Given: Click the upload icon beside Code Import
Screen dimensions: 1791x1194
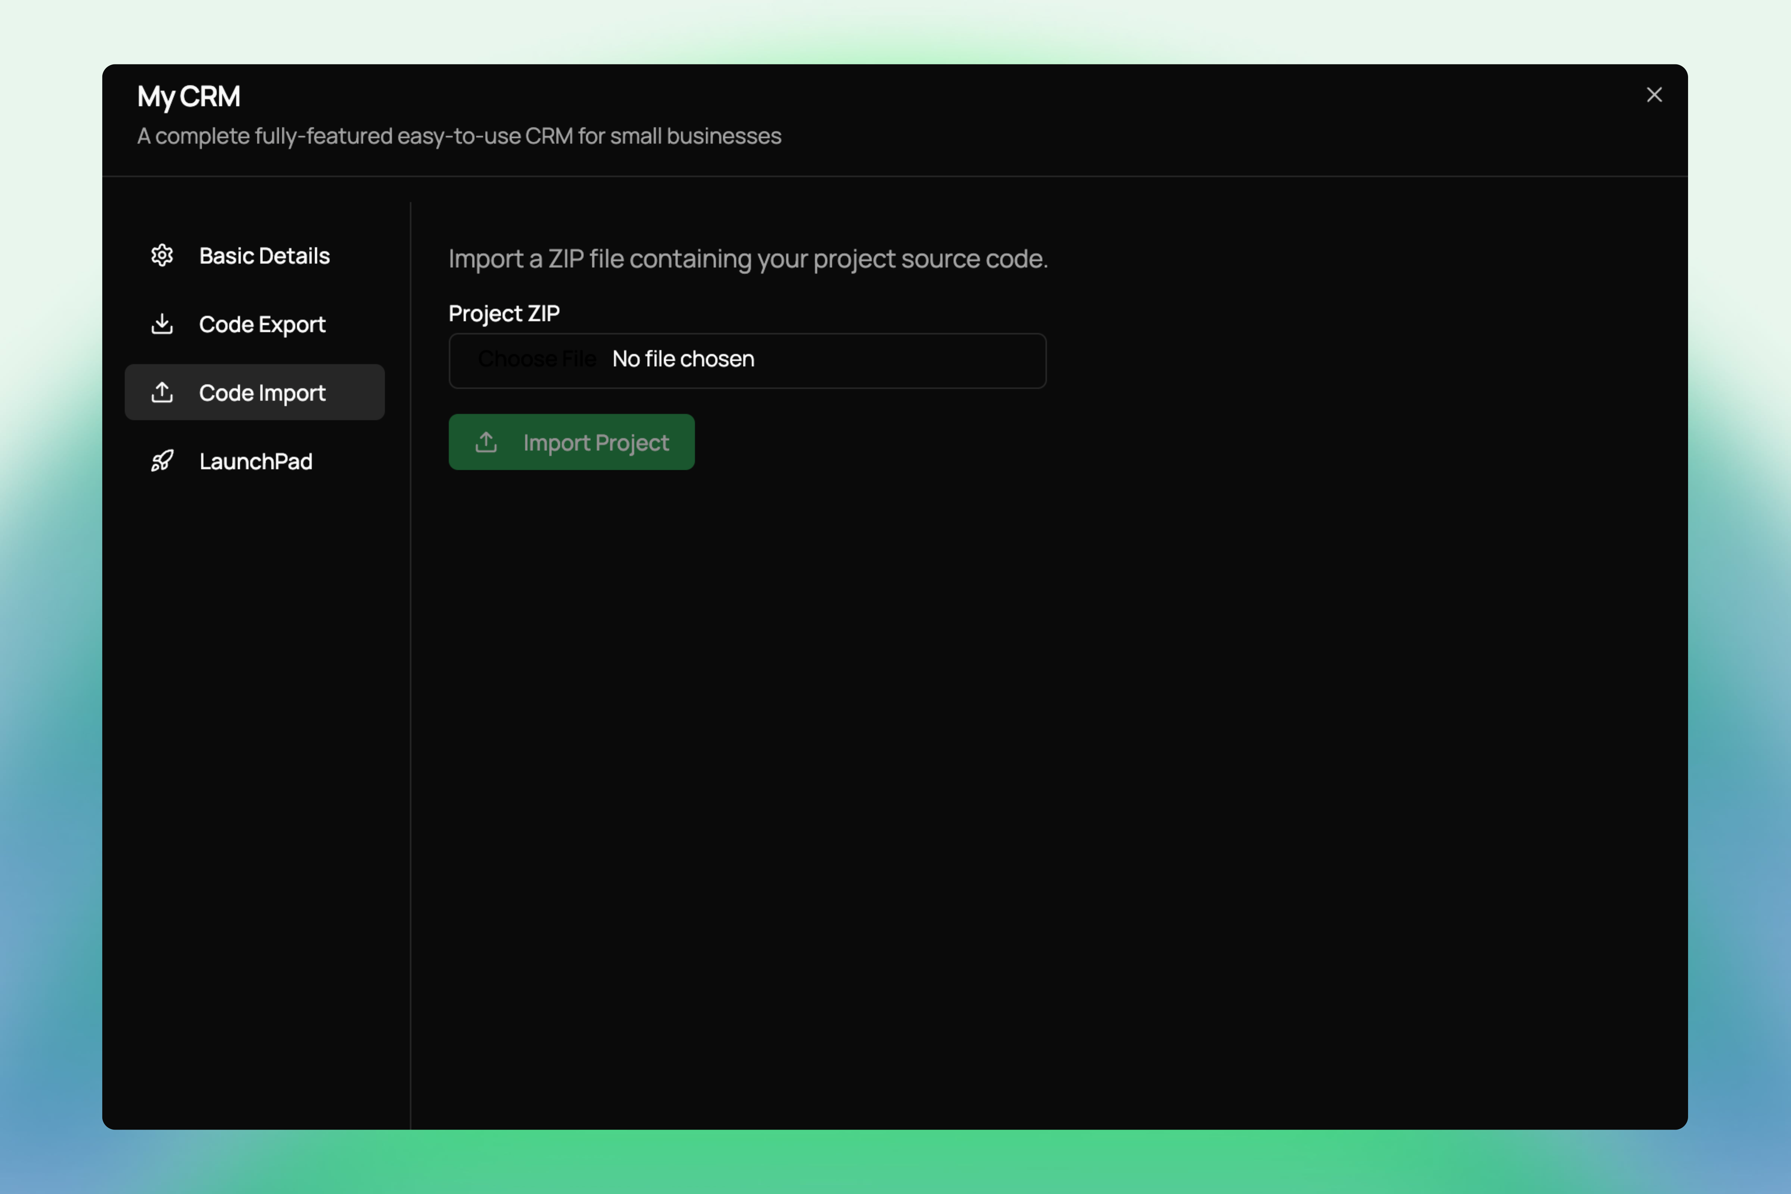Looking at the screenshot, I should (162, 392).
